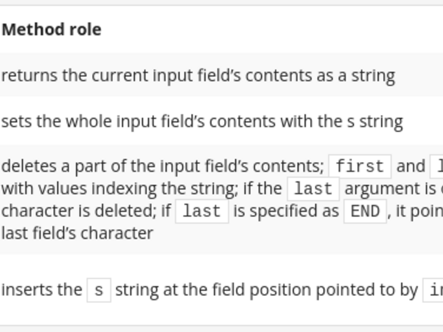The image size is (443, 332).
Task: Click the "inserts the" text
Action: (x=42, y=290)
